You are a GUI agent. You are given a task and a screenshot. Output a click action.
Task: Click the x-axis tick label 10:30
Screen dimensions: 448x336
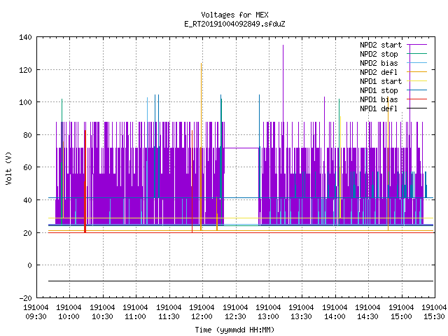102,316
